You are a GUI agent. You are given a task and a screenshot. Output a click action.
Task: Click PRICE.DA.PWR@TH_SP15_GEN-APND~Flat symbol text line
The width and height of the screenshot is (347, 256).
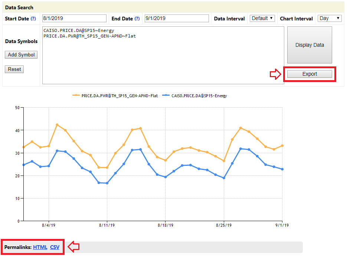[x=90, y=36]
